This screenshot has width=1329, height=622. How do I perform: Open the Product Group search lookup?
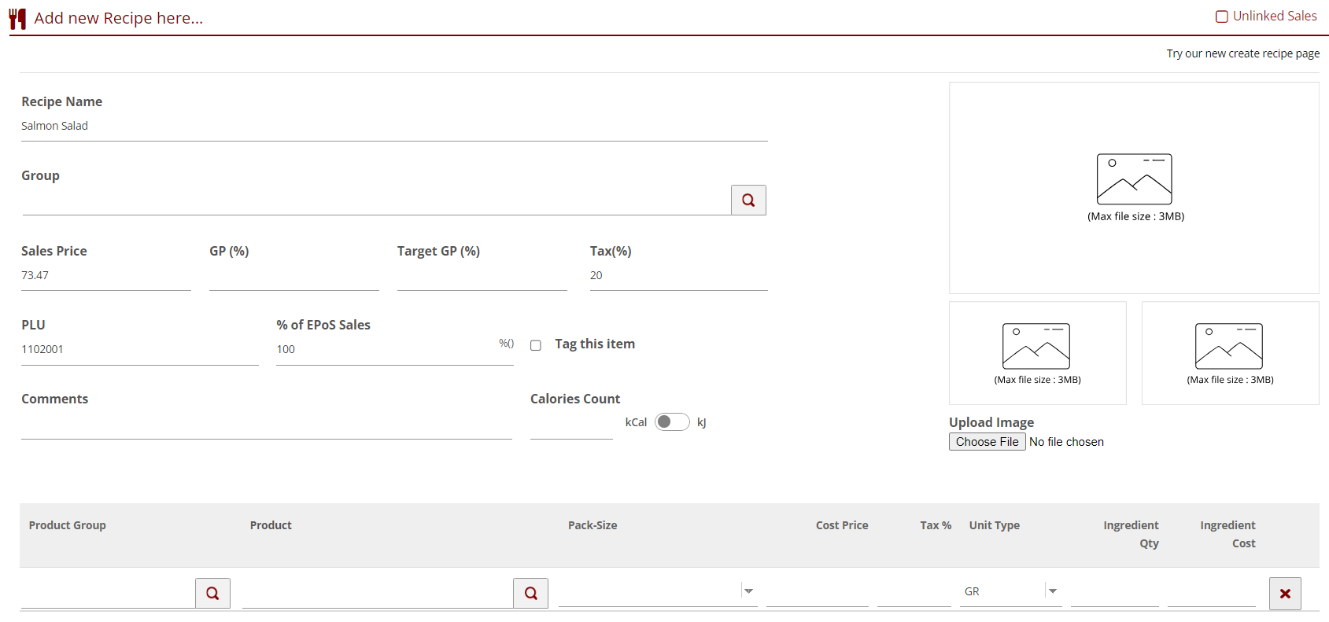(212, 594)
